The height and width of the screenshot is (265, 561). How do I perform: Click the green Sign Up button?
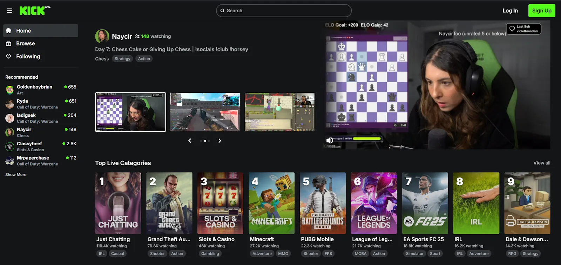(x=541, y=11)
